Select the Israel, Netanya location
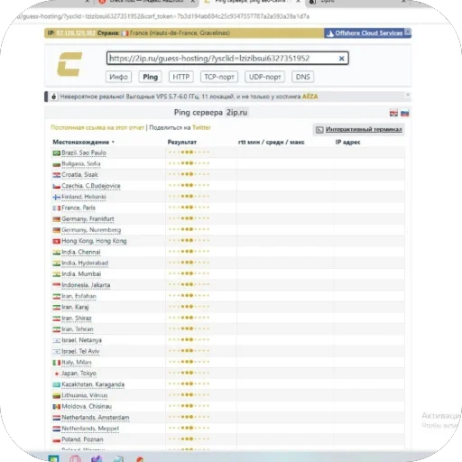Viewport: 462px width, 462px height. [81, 340]
